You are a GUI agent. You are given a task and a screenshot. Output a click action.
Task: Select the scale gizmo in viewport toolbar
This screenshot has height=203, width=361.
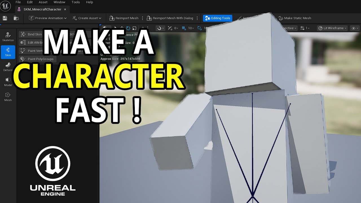(x=135, y=28)
